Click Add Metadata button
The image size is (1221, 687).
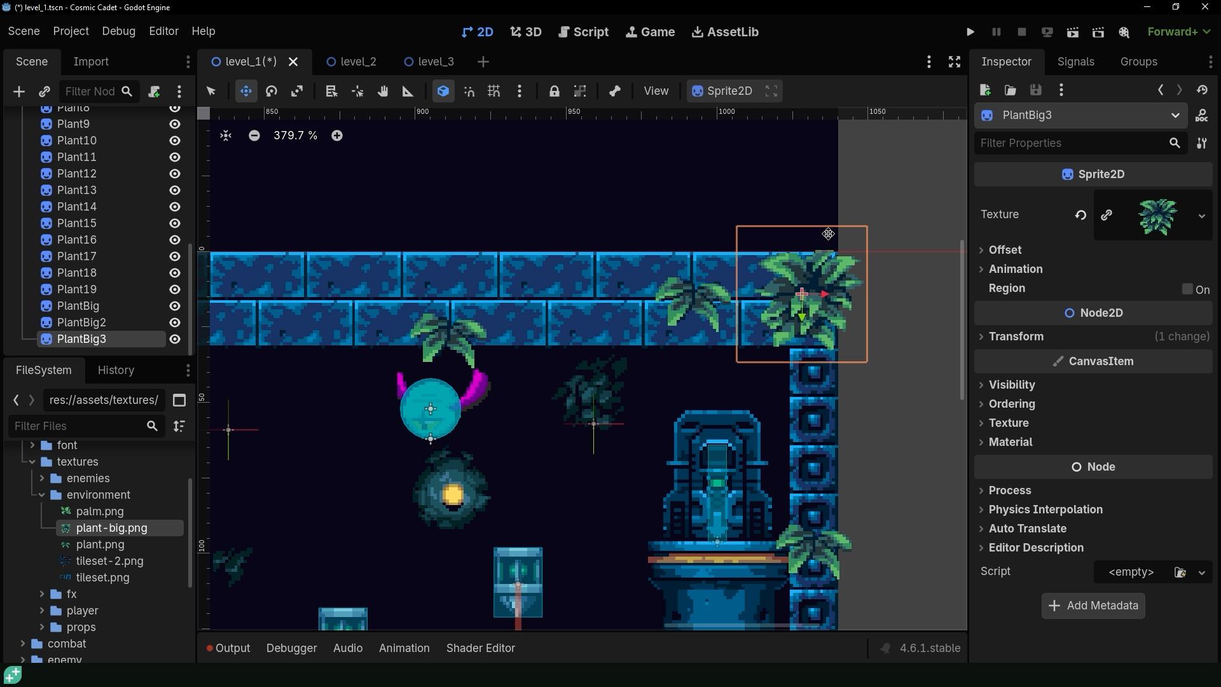coord(1093,606)
